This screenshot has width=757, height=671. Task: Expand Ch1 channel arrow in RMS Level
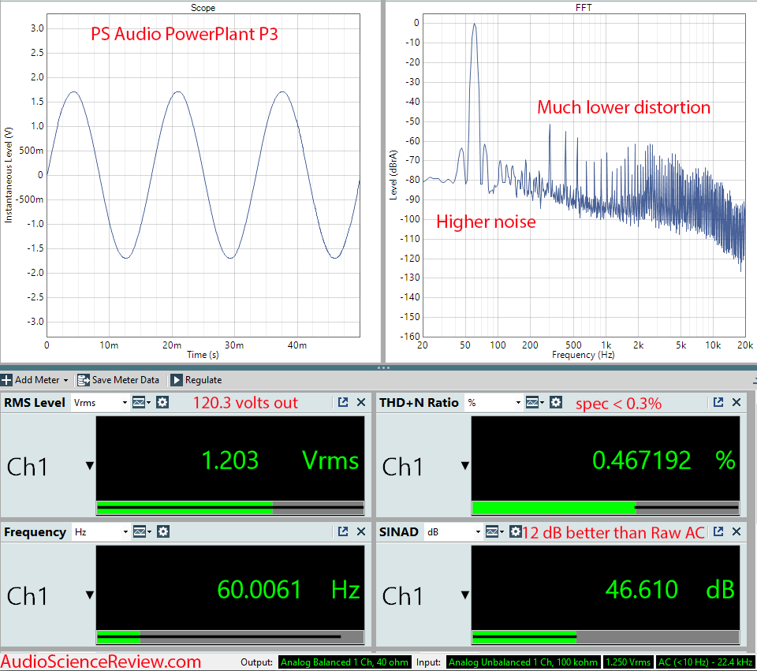[x=90, y=466]
